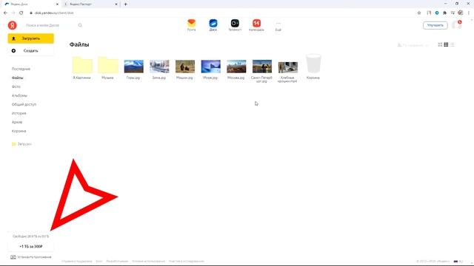Viewport: 474px width, 266px height.
Task: Open Диск service icon in header
Action: pos(213,25)
